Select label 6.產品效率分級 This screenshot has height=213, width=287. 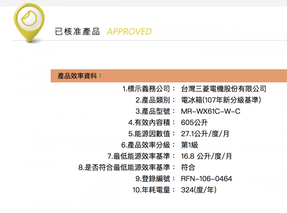tap(148, 145)
